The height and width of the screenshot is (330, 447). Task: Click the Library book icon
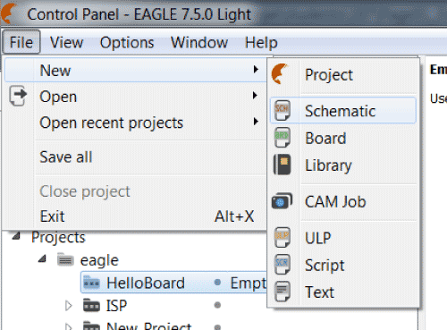(282, 165)
